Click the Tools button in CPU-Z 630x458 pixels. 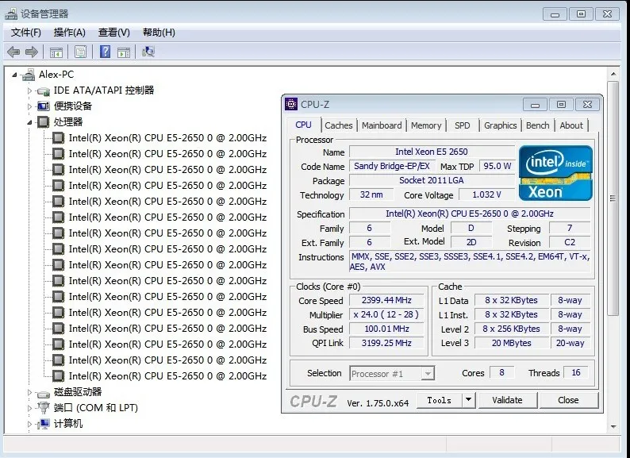click(x=439, y=400)
